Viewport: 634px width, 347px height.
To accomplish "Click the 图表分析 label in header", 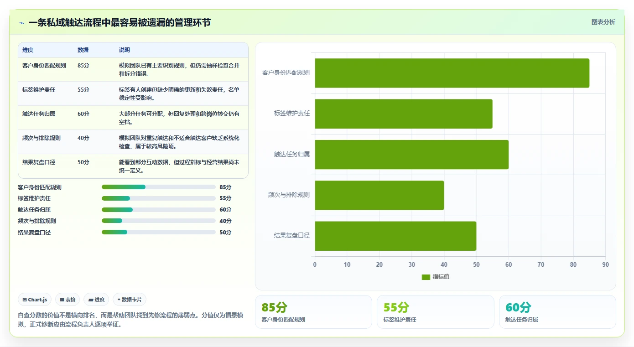I will 603,22.
